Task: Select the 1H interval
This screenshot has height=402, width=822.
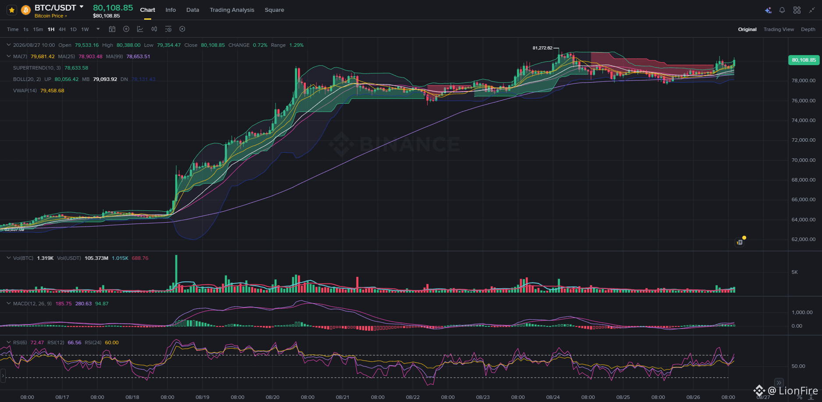Action: point(51,29)
